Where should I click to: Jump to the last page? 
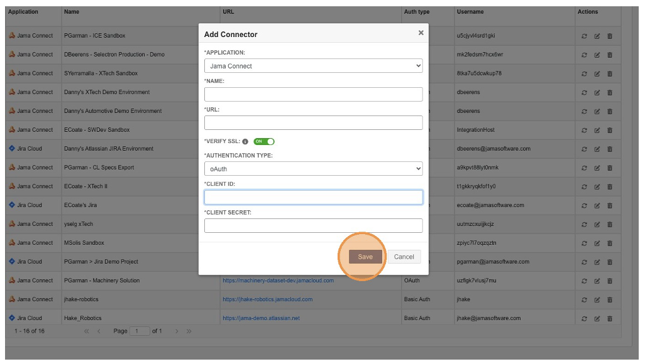click(189, 331)
